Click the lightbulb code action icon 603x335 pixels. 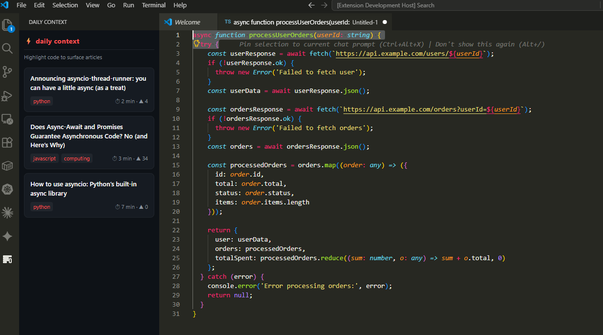(x=196, y=44)
